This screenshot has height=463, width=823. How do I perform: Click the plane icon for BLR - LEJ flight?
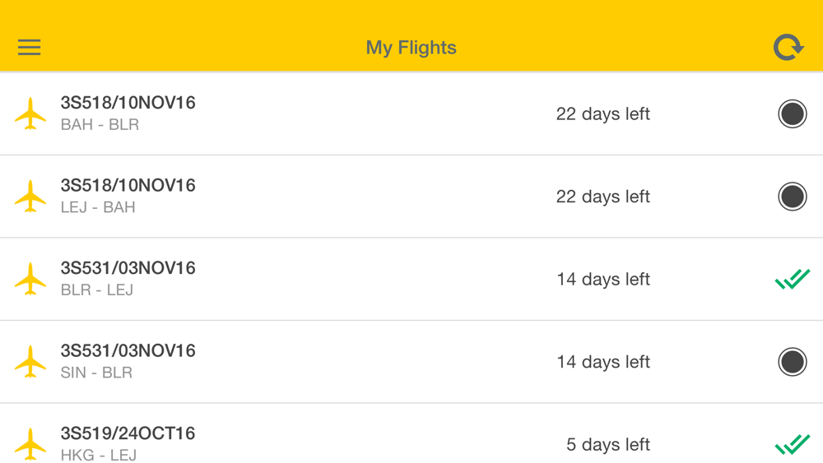[30, 279]
